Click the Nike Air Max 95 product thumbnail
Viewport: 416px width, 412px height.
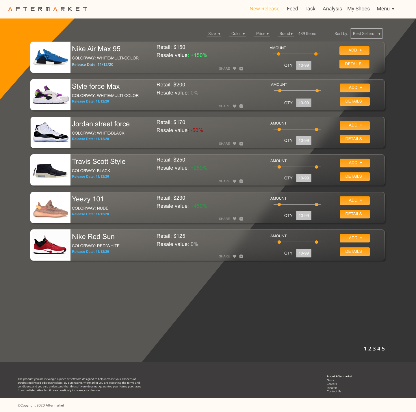click(x=50, y=57)
